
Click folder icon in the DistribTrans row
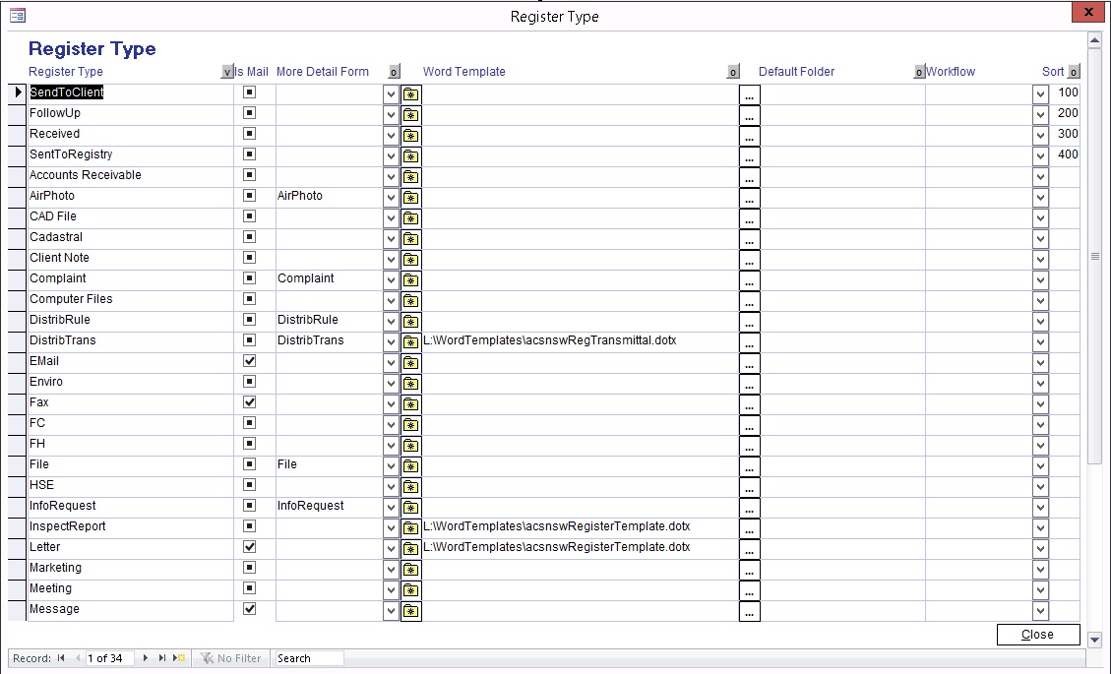click(411, 342)
